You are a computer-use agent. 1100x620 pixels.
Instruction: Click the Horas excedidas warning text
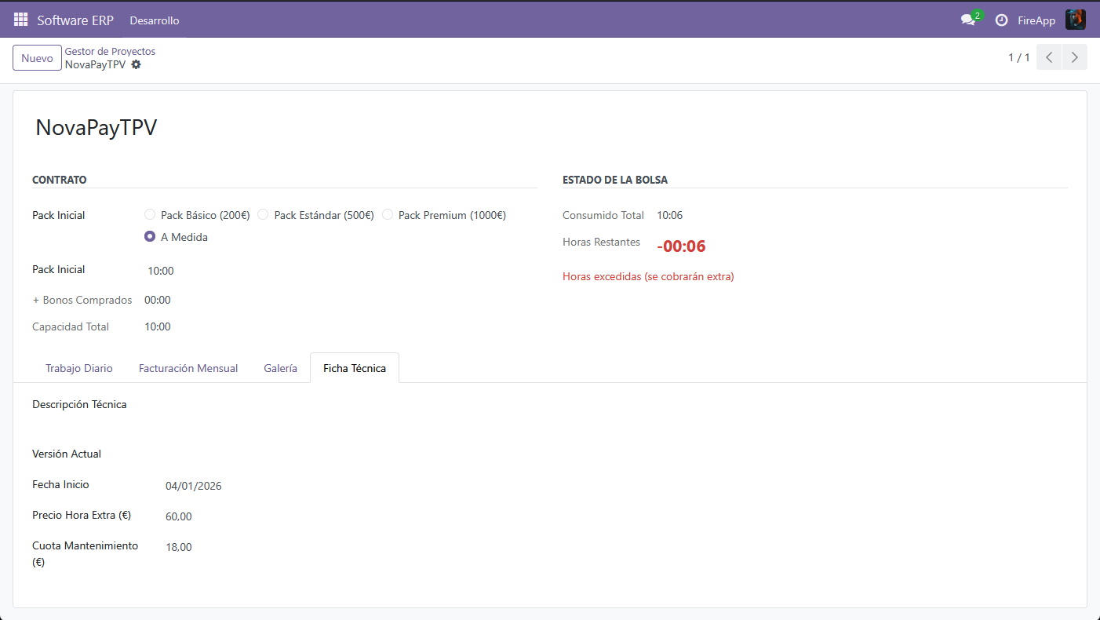[x=648, y=276]
